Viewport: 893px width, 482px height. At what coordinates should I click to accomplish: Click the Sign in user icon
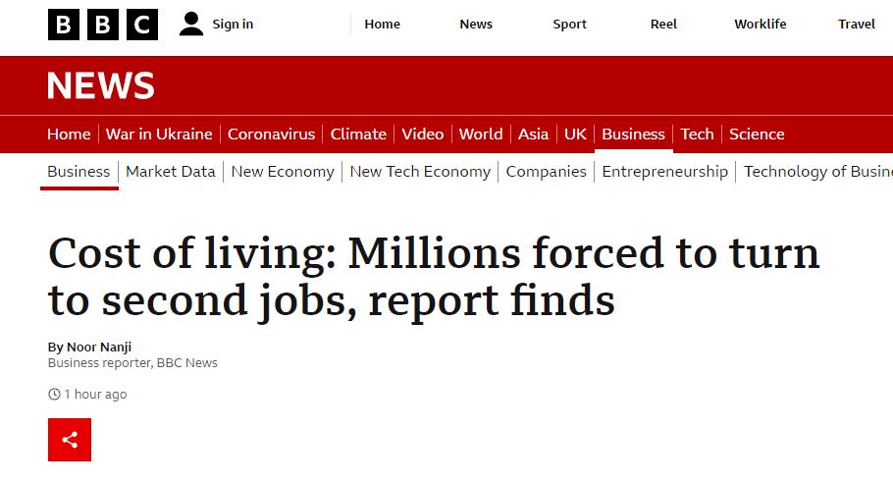pos(191,24)
